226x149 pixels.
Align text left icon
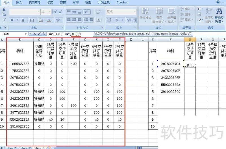click(69, 20)
